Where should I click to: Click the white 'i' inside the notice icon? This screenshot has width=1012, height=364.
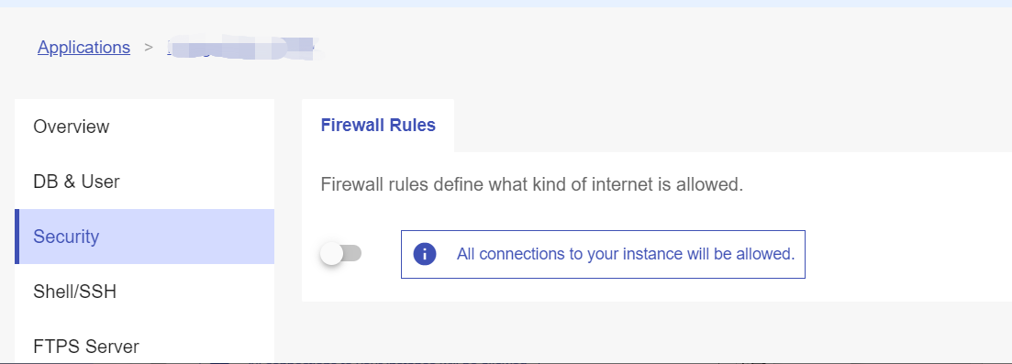425,254
